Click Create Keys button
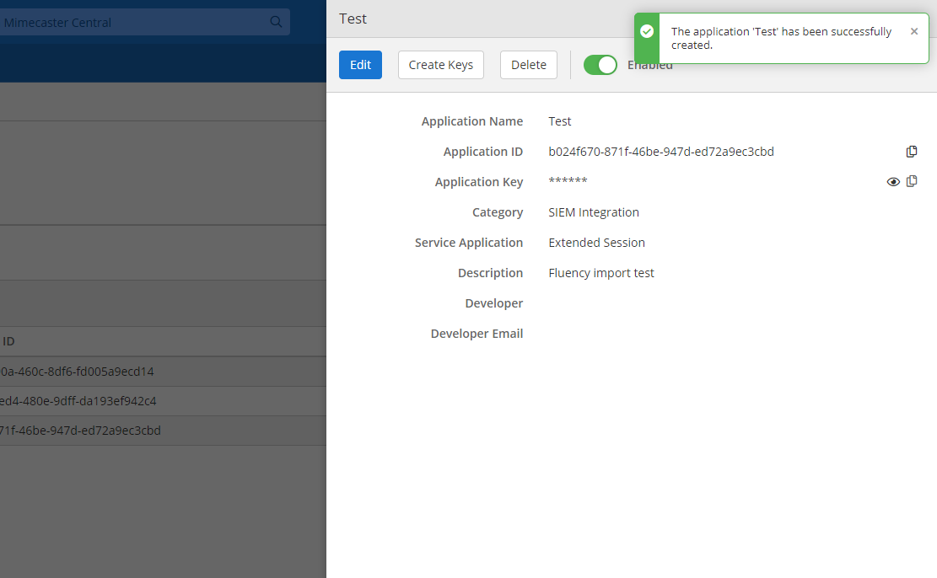This screenshot has width=937, height=578. click(440, 65)
